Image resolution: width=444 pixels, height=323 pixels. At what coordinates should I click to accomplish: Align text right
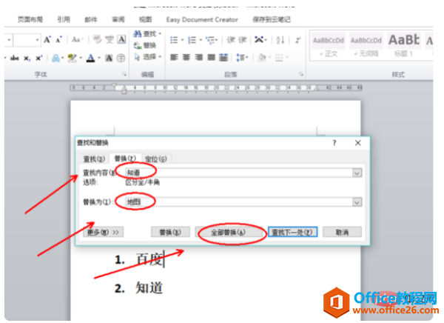pos(199,58)
